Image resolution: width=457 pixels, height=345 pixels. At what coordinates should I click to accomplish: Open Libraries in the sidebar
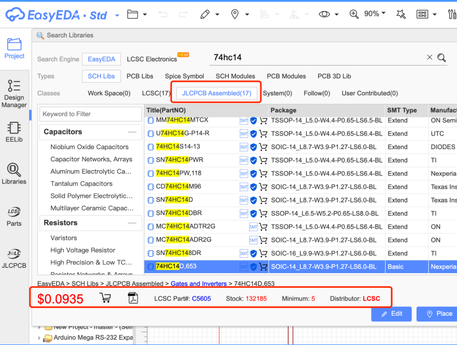click(14, 174)
